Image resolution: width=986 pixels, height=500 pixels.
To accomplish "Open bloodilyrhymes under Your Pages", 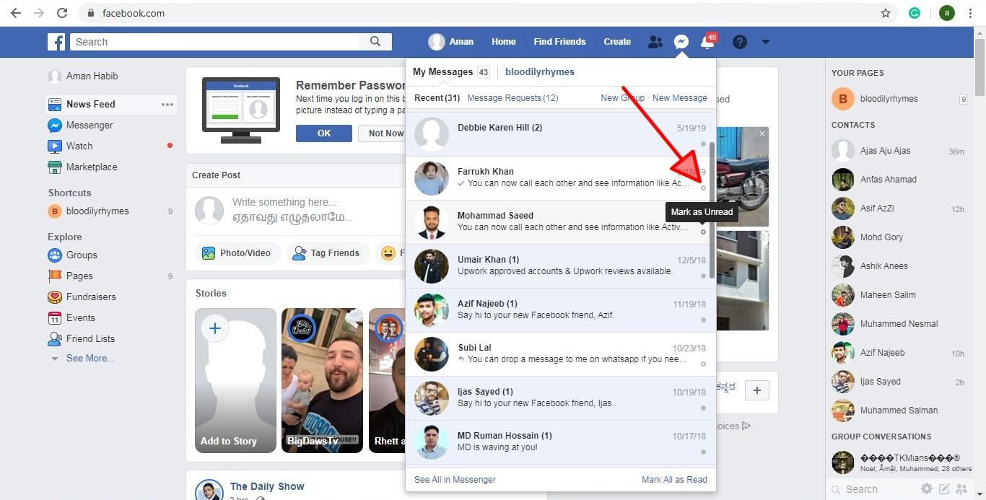I will tap(898, 99).
